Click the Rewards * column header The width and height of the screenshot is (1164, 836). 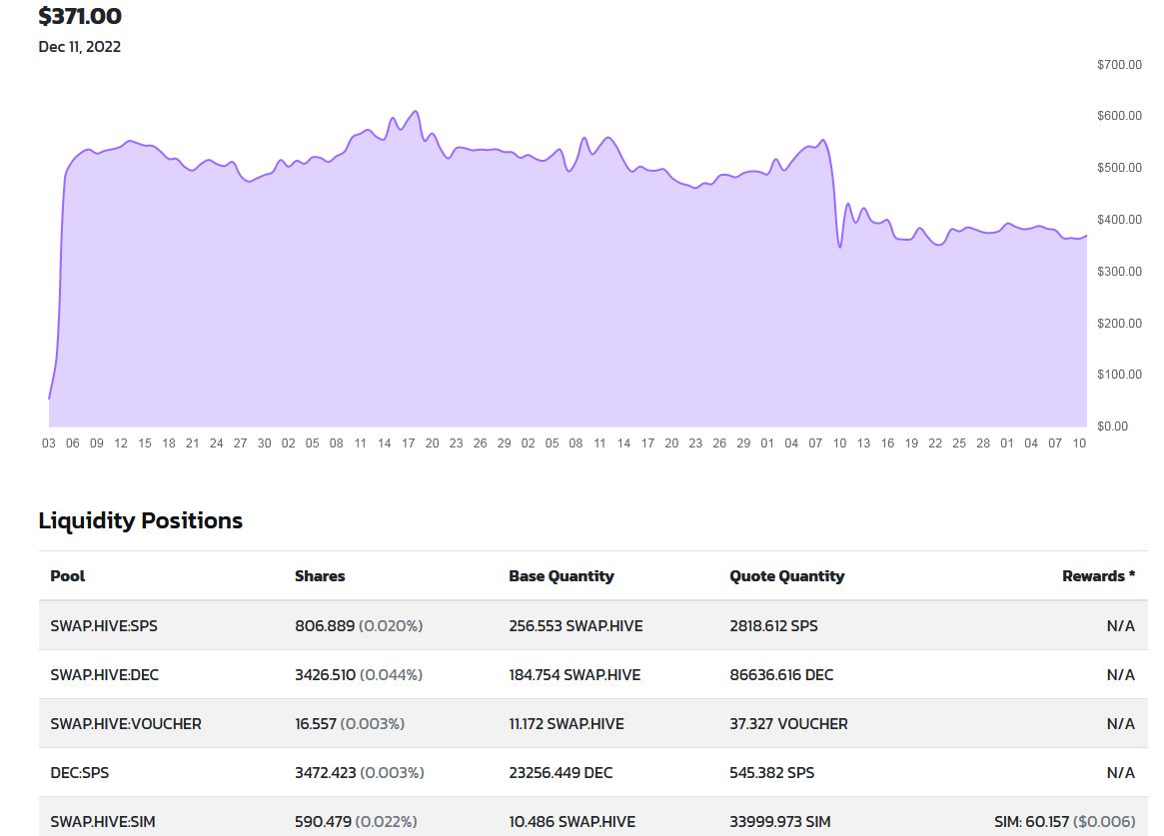[x=1099, y=576]
